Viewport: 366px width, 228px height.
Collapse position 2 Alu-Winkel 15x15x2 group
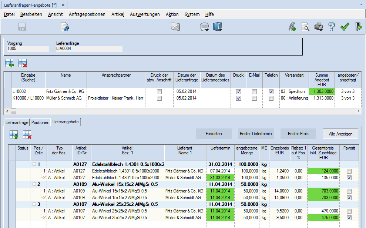coord(34,184)
